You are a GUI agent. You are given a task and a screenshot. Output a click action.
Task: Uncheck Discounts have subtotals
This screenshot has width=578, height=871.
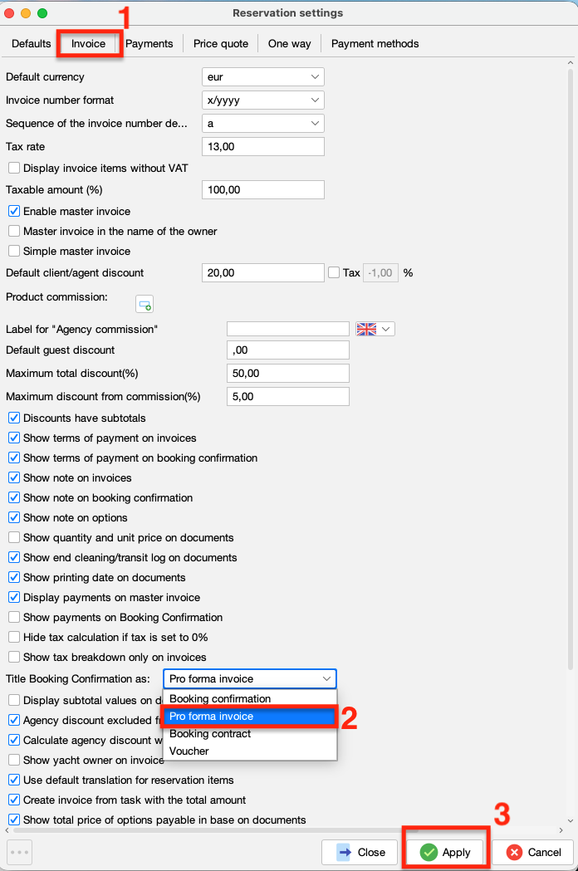tap(14, 418)
